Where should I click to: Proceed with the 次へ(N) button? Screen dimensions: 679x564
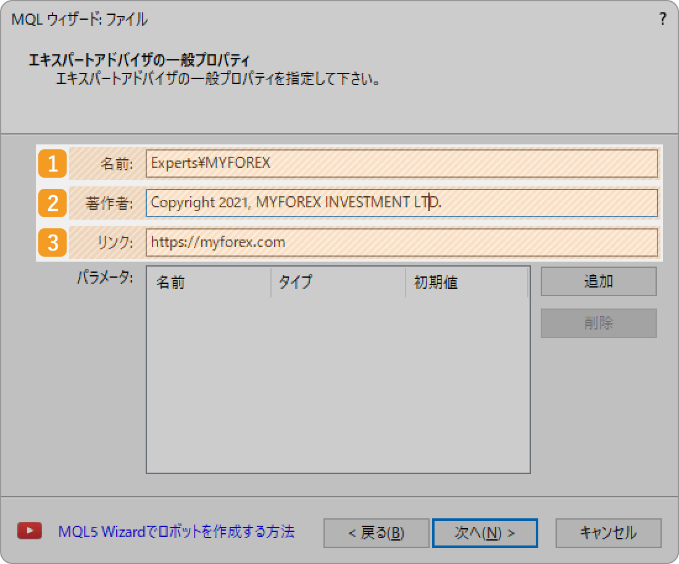pos(485,533)
